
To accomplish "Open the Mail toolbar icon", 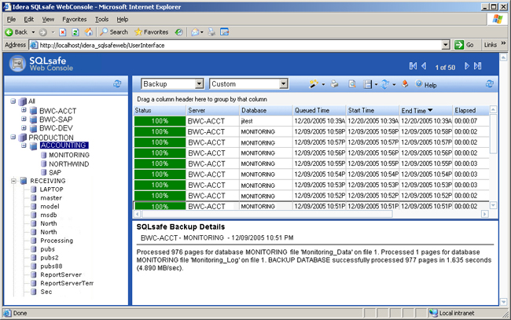I will [x=195, y=32].
